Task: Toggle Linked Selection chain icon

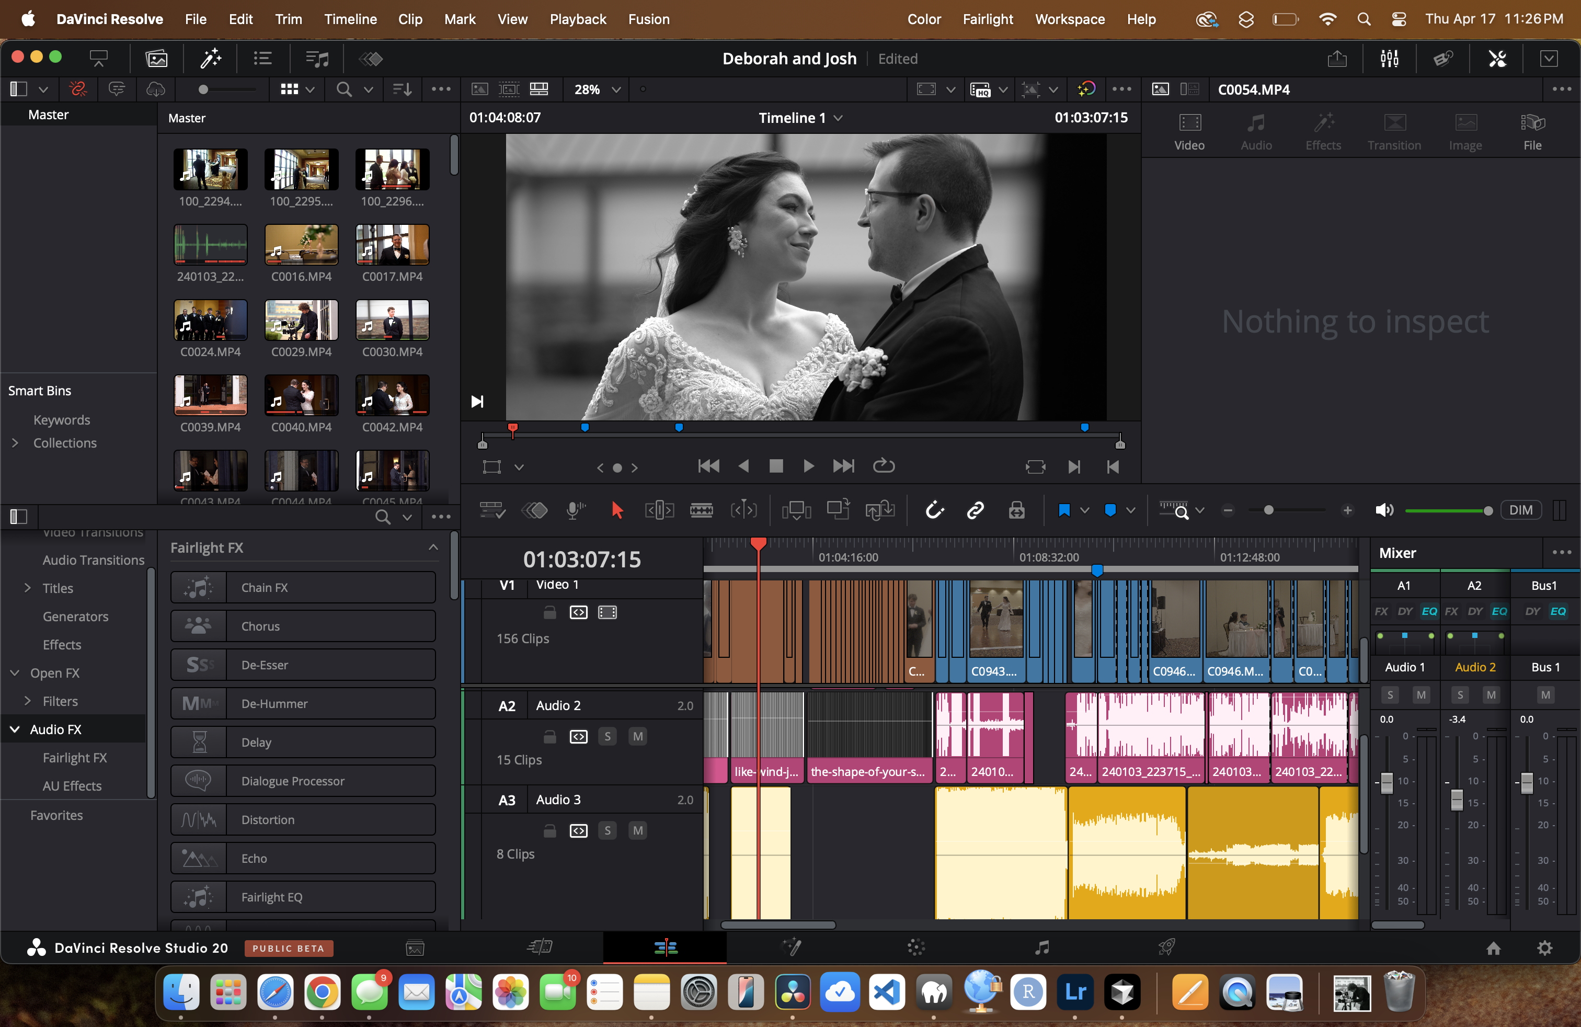Action: click(x=975, y=510)
